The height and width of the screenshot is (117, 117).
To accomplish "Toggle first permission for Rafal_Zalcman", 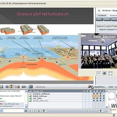I will [x=94, y=96].
